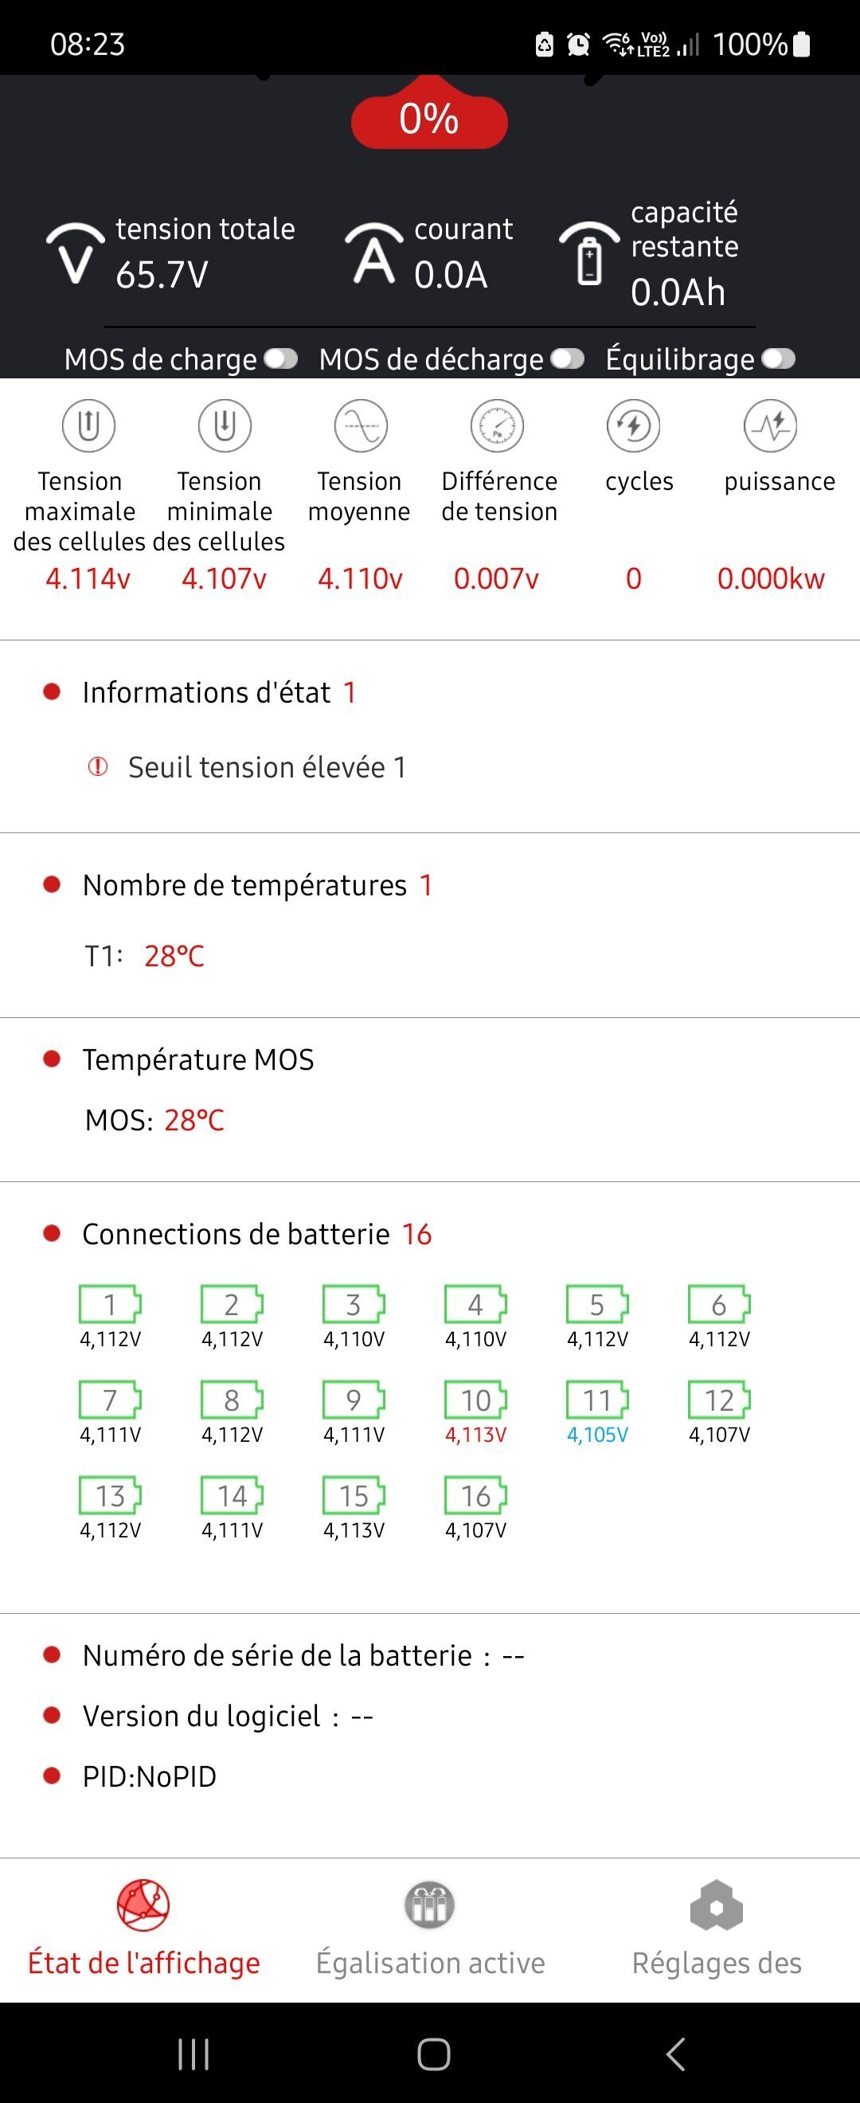Tap the red 0% charge badge
This screenshot has width=860, height=2103.
429,119
